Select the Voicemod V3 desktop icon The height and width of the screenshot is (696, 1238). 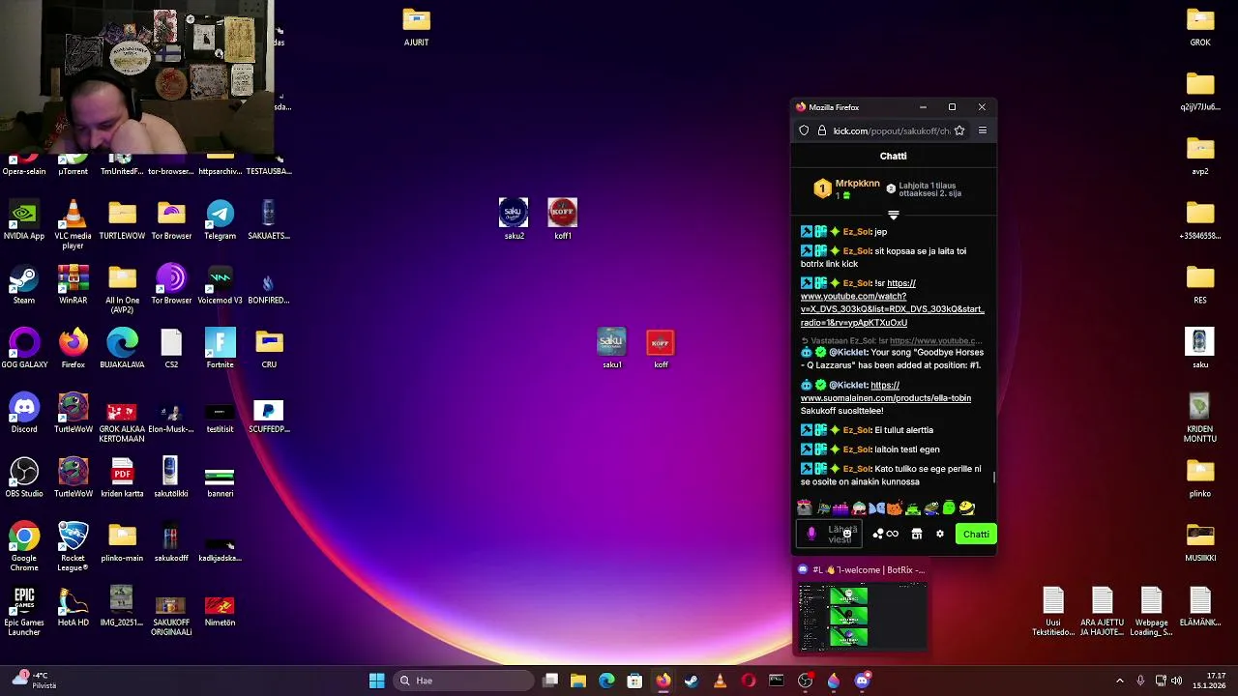click(220, 284)
